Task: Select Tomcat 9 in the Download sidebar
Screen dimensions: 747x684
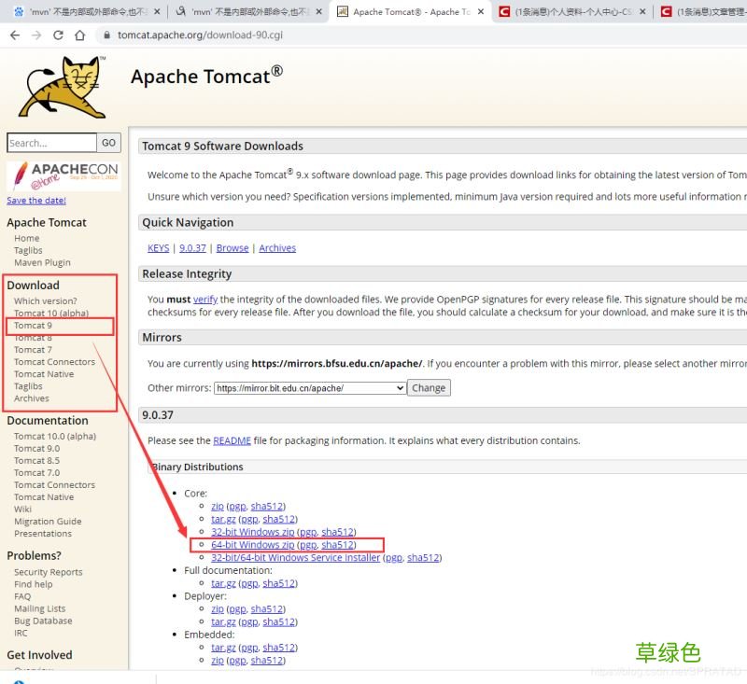Action: pos(33,326)
